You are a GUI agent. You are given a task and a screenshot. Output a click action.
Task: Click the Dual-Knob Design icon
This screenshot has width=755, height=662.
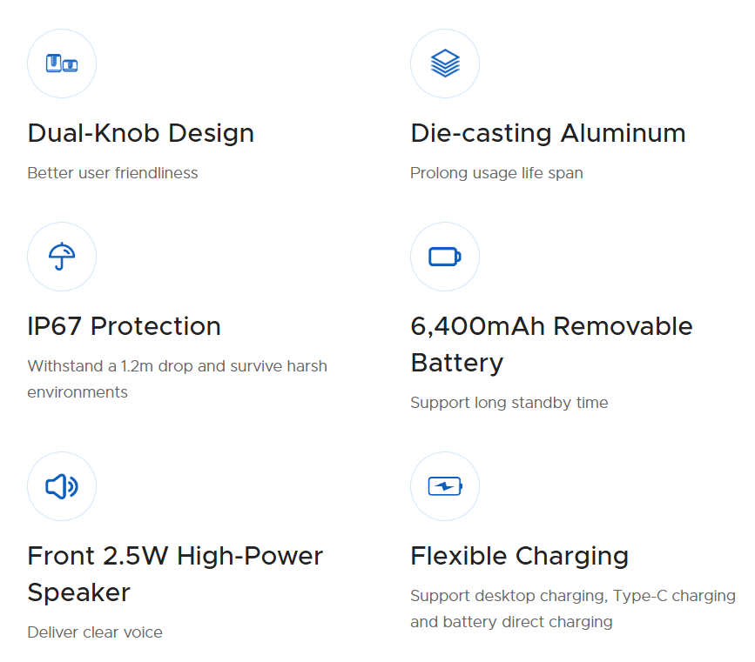point(62,64)
